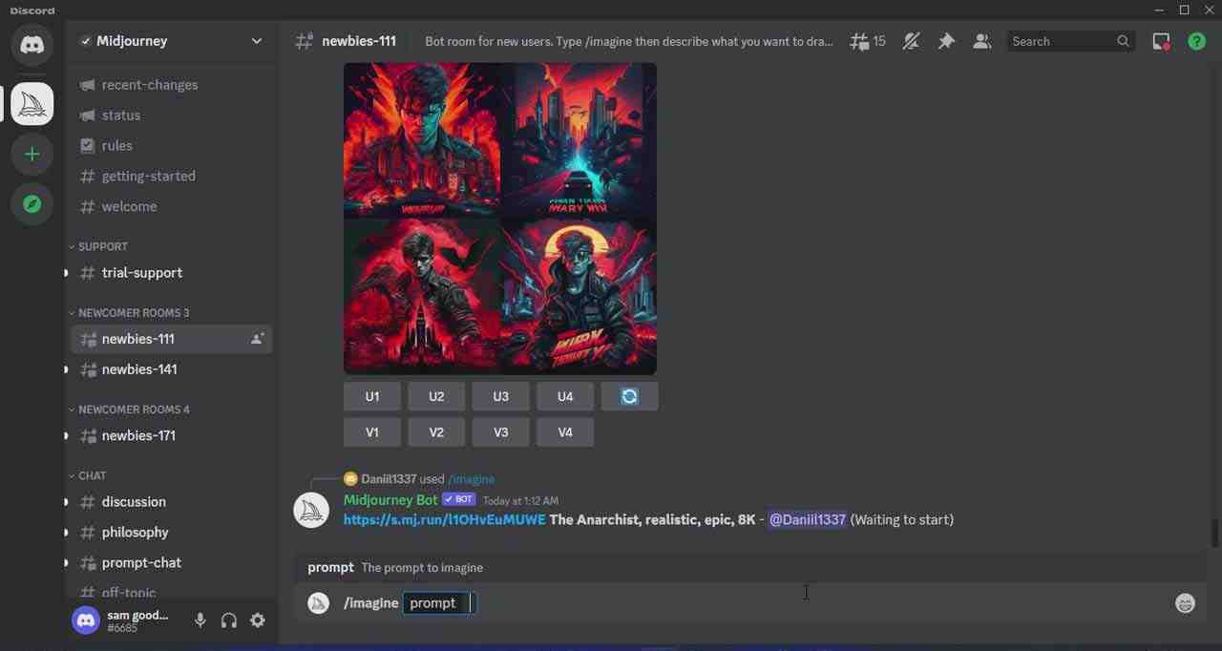Switch to the prompt-chat channel
Image resolution: width=1222 pixels, height=651 pixels.
(141, 562)
